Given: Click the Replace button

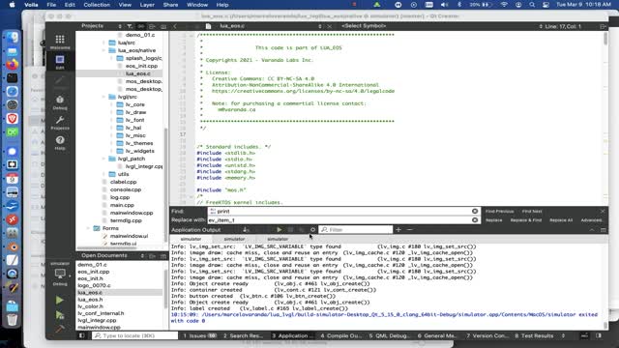Looking at the screenshot, I should click(x=494, y=220).
